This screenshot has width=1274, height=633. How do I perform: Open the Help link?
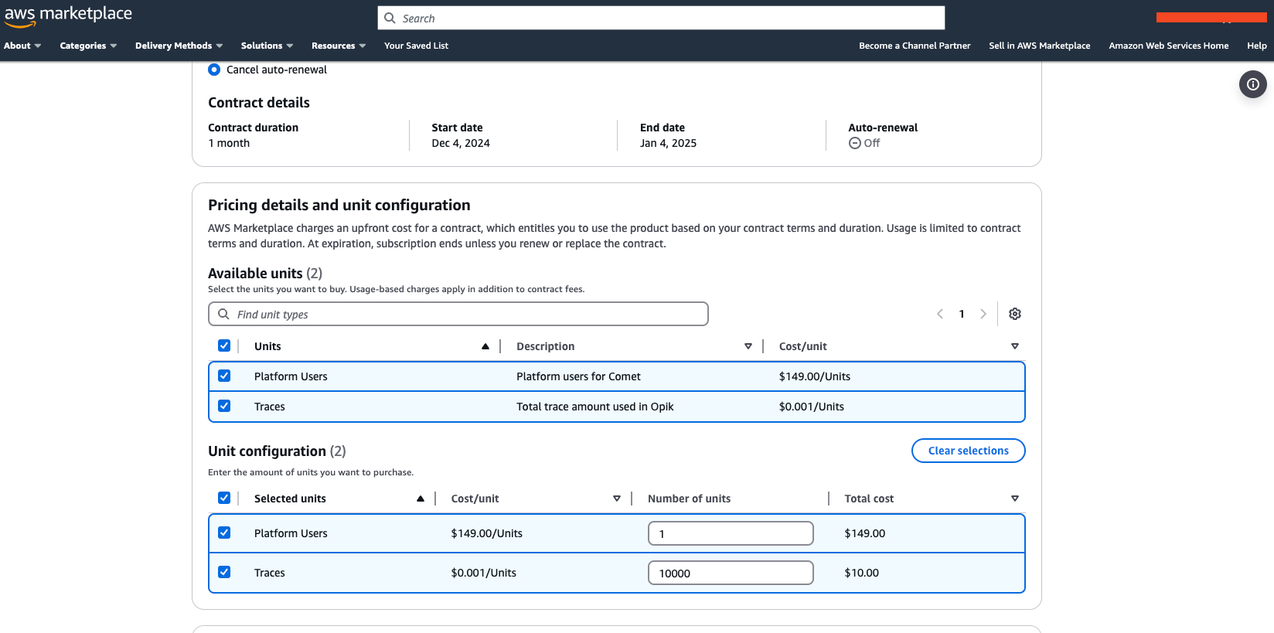(1257, 46)
